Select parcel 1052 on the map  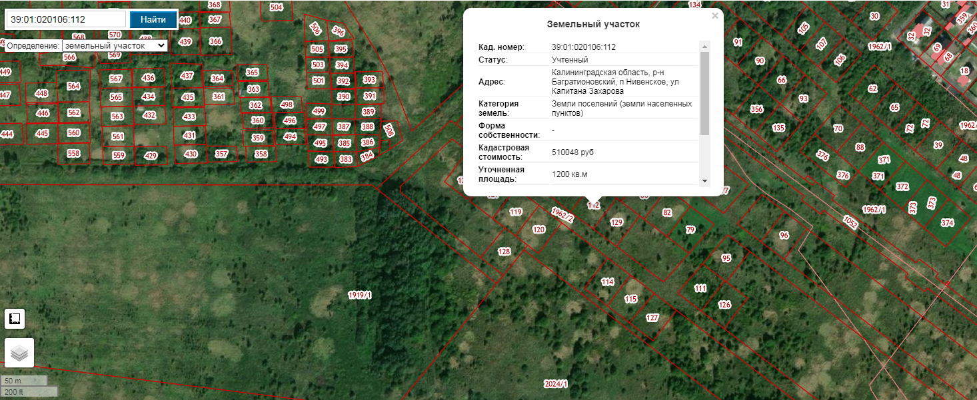coord(850,223)
